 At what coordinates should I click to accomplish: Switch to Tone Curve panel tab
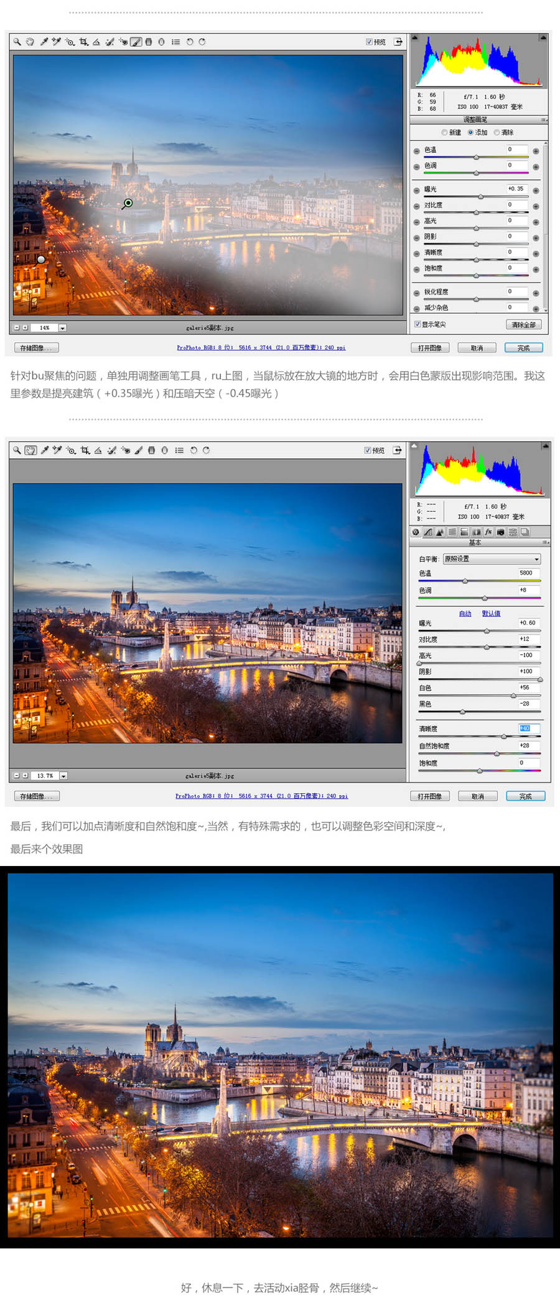pyautogui.click(x=428, y=532)
